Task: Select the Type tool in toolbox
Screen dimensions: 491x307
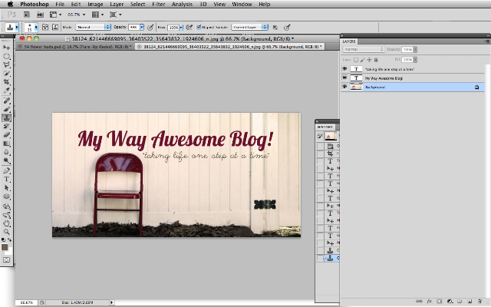Action: (6, 179)
